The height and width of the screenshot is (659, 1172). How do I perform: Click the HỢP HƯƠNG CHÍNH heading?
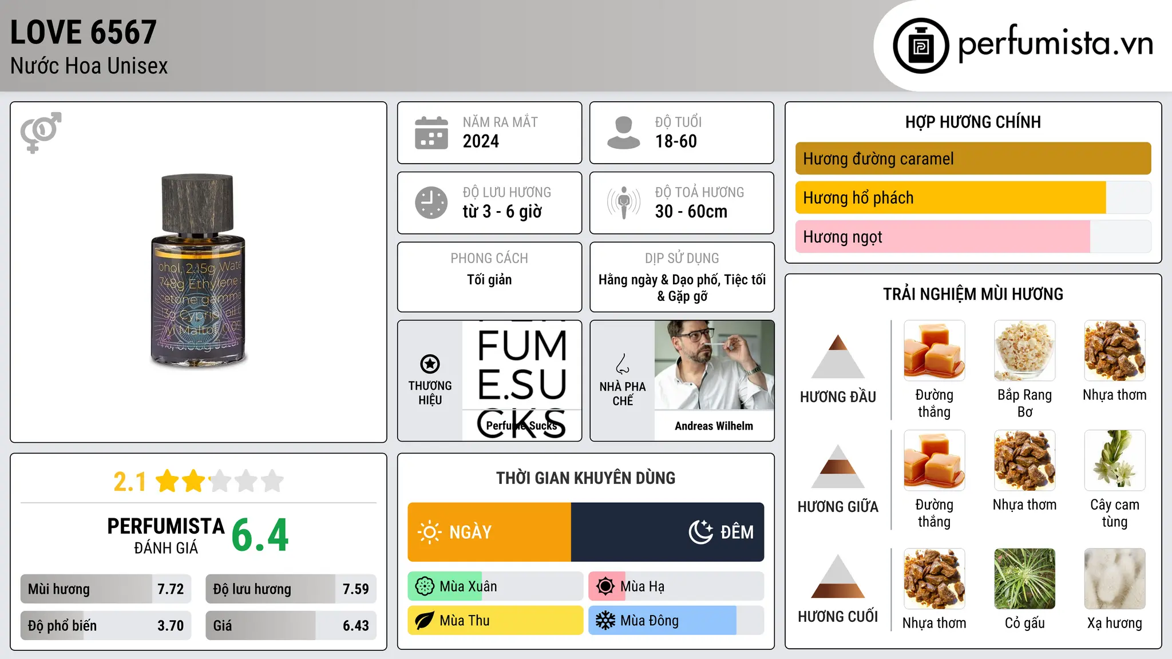[x=973, y=122]
